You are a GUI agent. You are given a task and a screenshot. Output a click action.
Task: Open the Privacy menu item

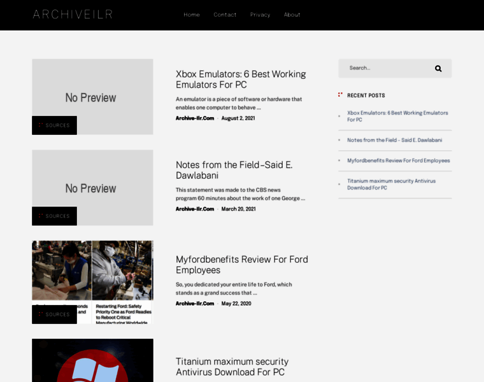(260, 15)
